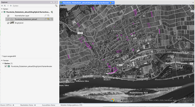Click notification bell in status bar
This screenshot has height=107, width=195.
(x=193, y=105)
